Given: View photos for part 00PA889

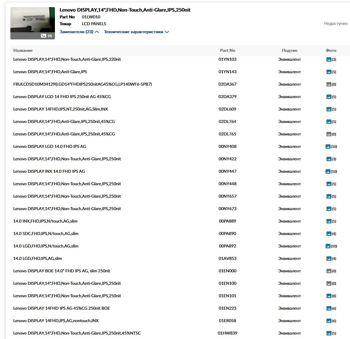Looking at the screenshot, I should [329, 221].
